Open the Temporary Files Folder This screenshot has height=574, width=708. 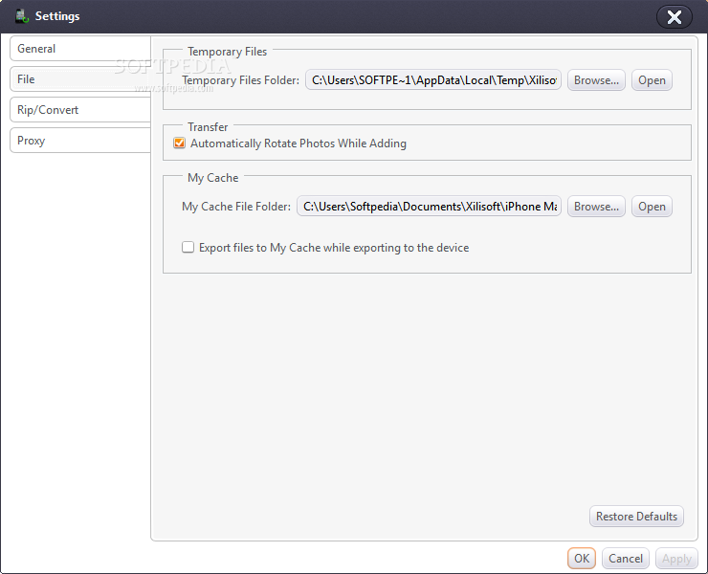pyautogui.click(x=652, y=80)
